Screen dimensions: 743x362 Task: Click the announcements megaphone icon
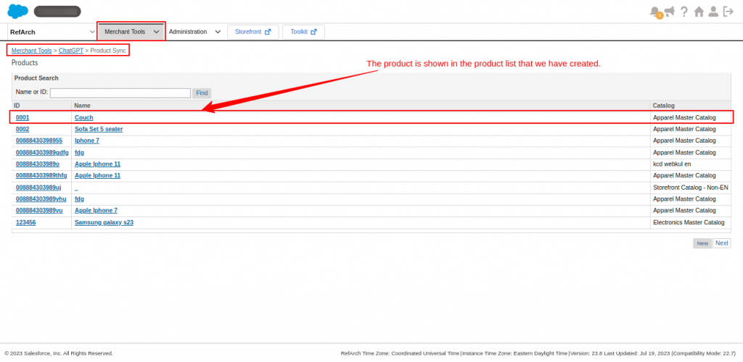669,12
